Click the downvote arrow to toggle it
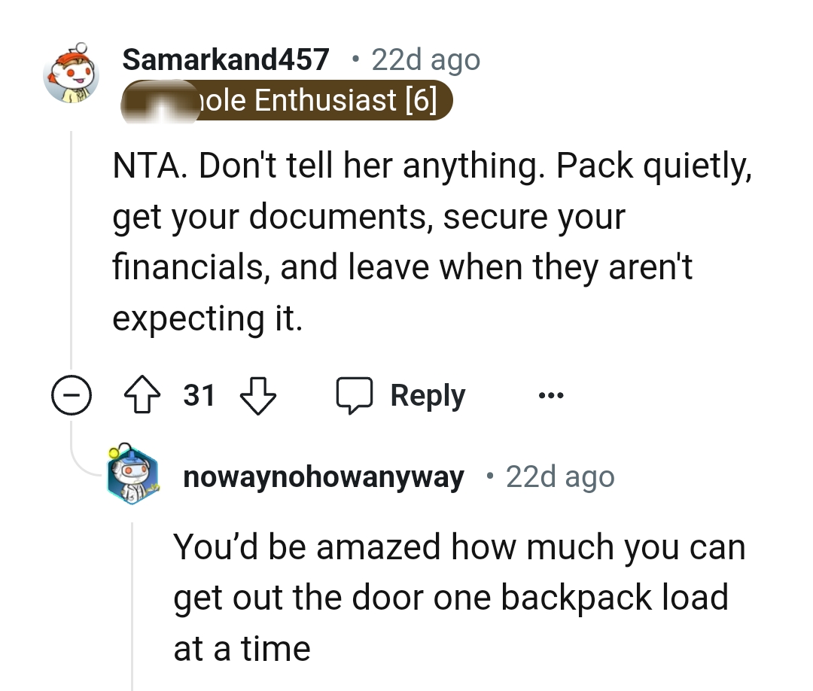The width and height of the screenshot is (813, 691). coord(258,394)
